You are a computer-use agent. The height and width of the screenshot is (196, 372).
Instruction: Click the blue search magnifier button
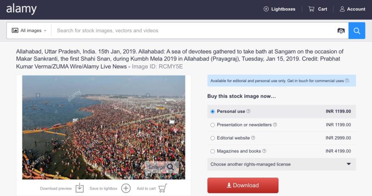357,31
